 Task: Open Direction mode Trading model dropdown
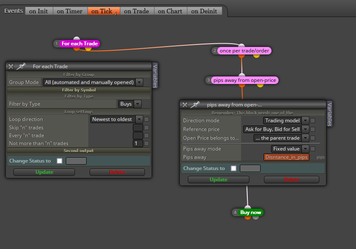click(286, 121)
